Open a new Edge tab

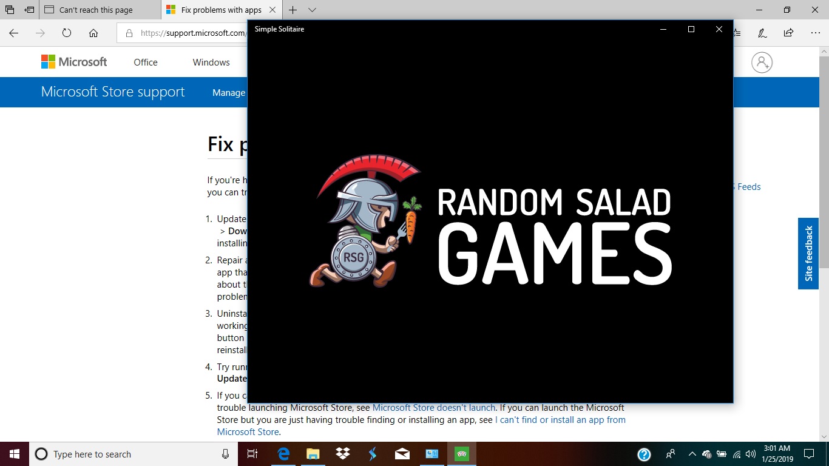pos(293,10)
